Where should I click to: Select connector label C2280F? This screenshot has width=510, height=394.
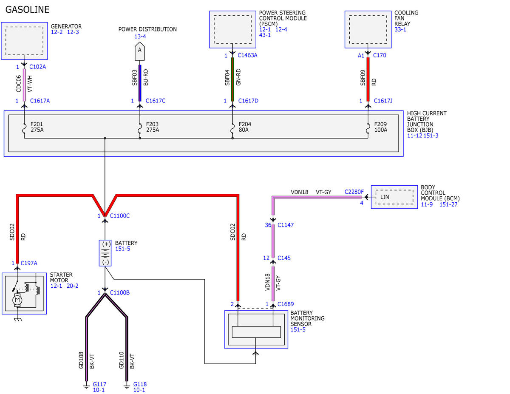354,192
